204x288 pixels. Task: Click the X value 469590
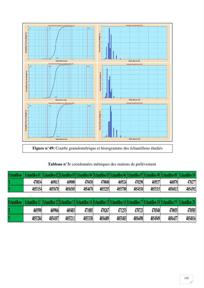[x=37, y=210]
